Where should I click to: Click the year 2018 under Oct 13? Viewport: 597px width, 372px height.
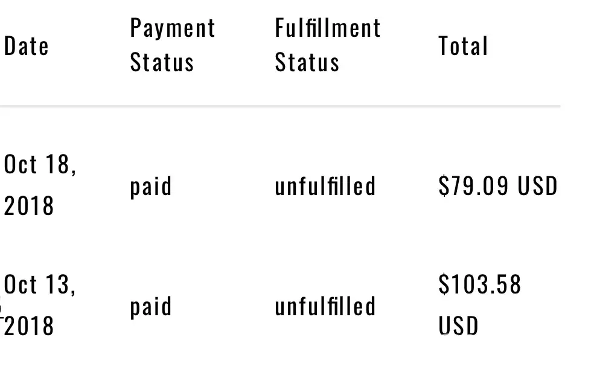click(29, 327)
